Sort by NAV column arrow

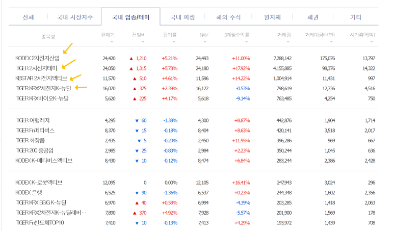205,42
